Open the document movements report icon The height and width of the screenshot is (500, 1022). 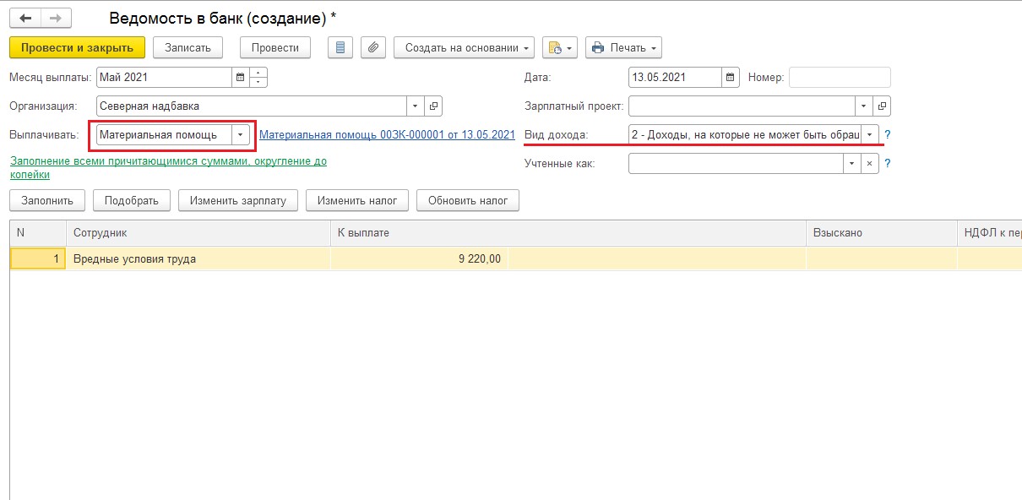340,48
